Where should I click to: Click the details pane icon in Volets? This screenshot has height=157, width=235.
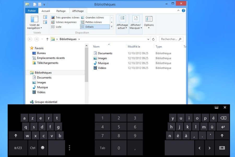[x=45, y=23]
